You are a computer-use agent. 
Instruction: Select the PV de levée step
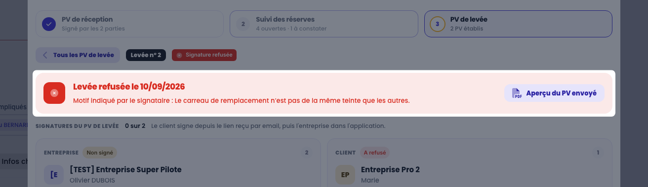point(518,24)
